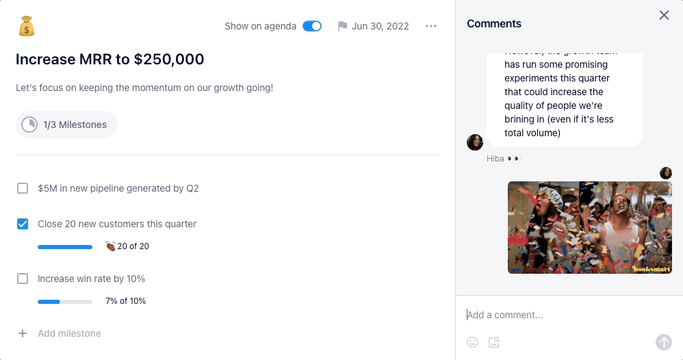Open the three-dot more options menu
Image resolution: width=683 pixels, height=360 pixels.
[430, 26]
